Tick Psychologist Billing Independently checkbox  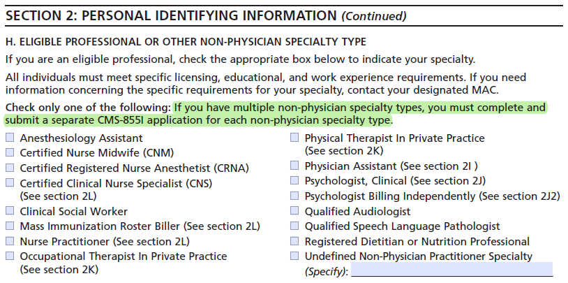[x=295, y=196]
